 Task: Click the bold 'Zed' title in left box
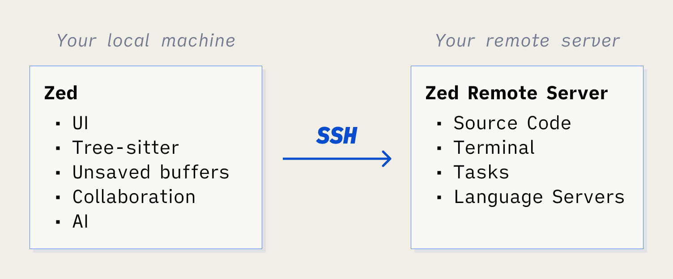click(x=61, y=93)
